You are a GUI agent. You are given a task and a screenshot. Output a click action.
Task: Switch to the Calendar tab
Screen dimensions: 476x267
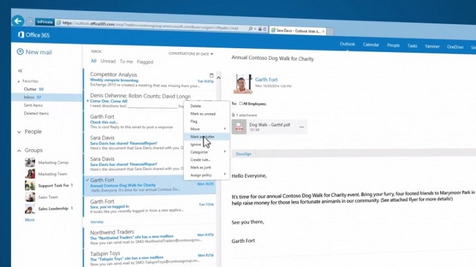click(371, 45)
